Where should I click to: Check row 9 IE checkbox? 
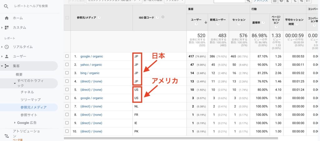coord(67,123)
